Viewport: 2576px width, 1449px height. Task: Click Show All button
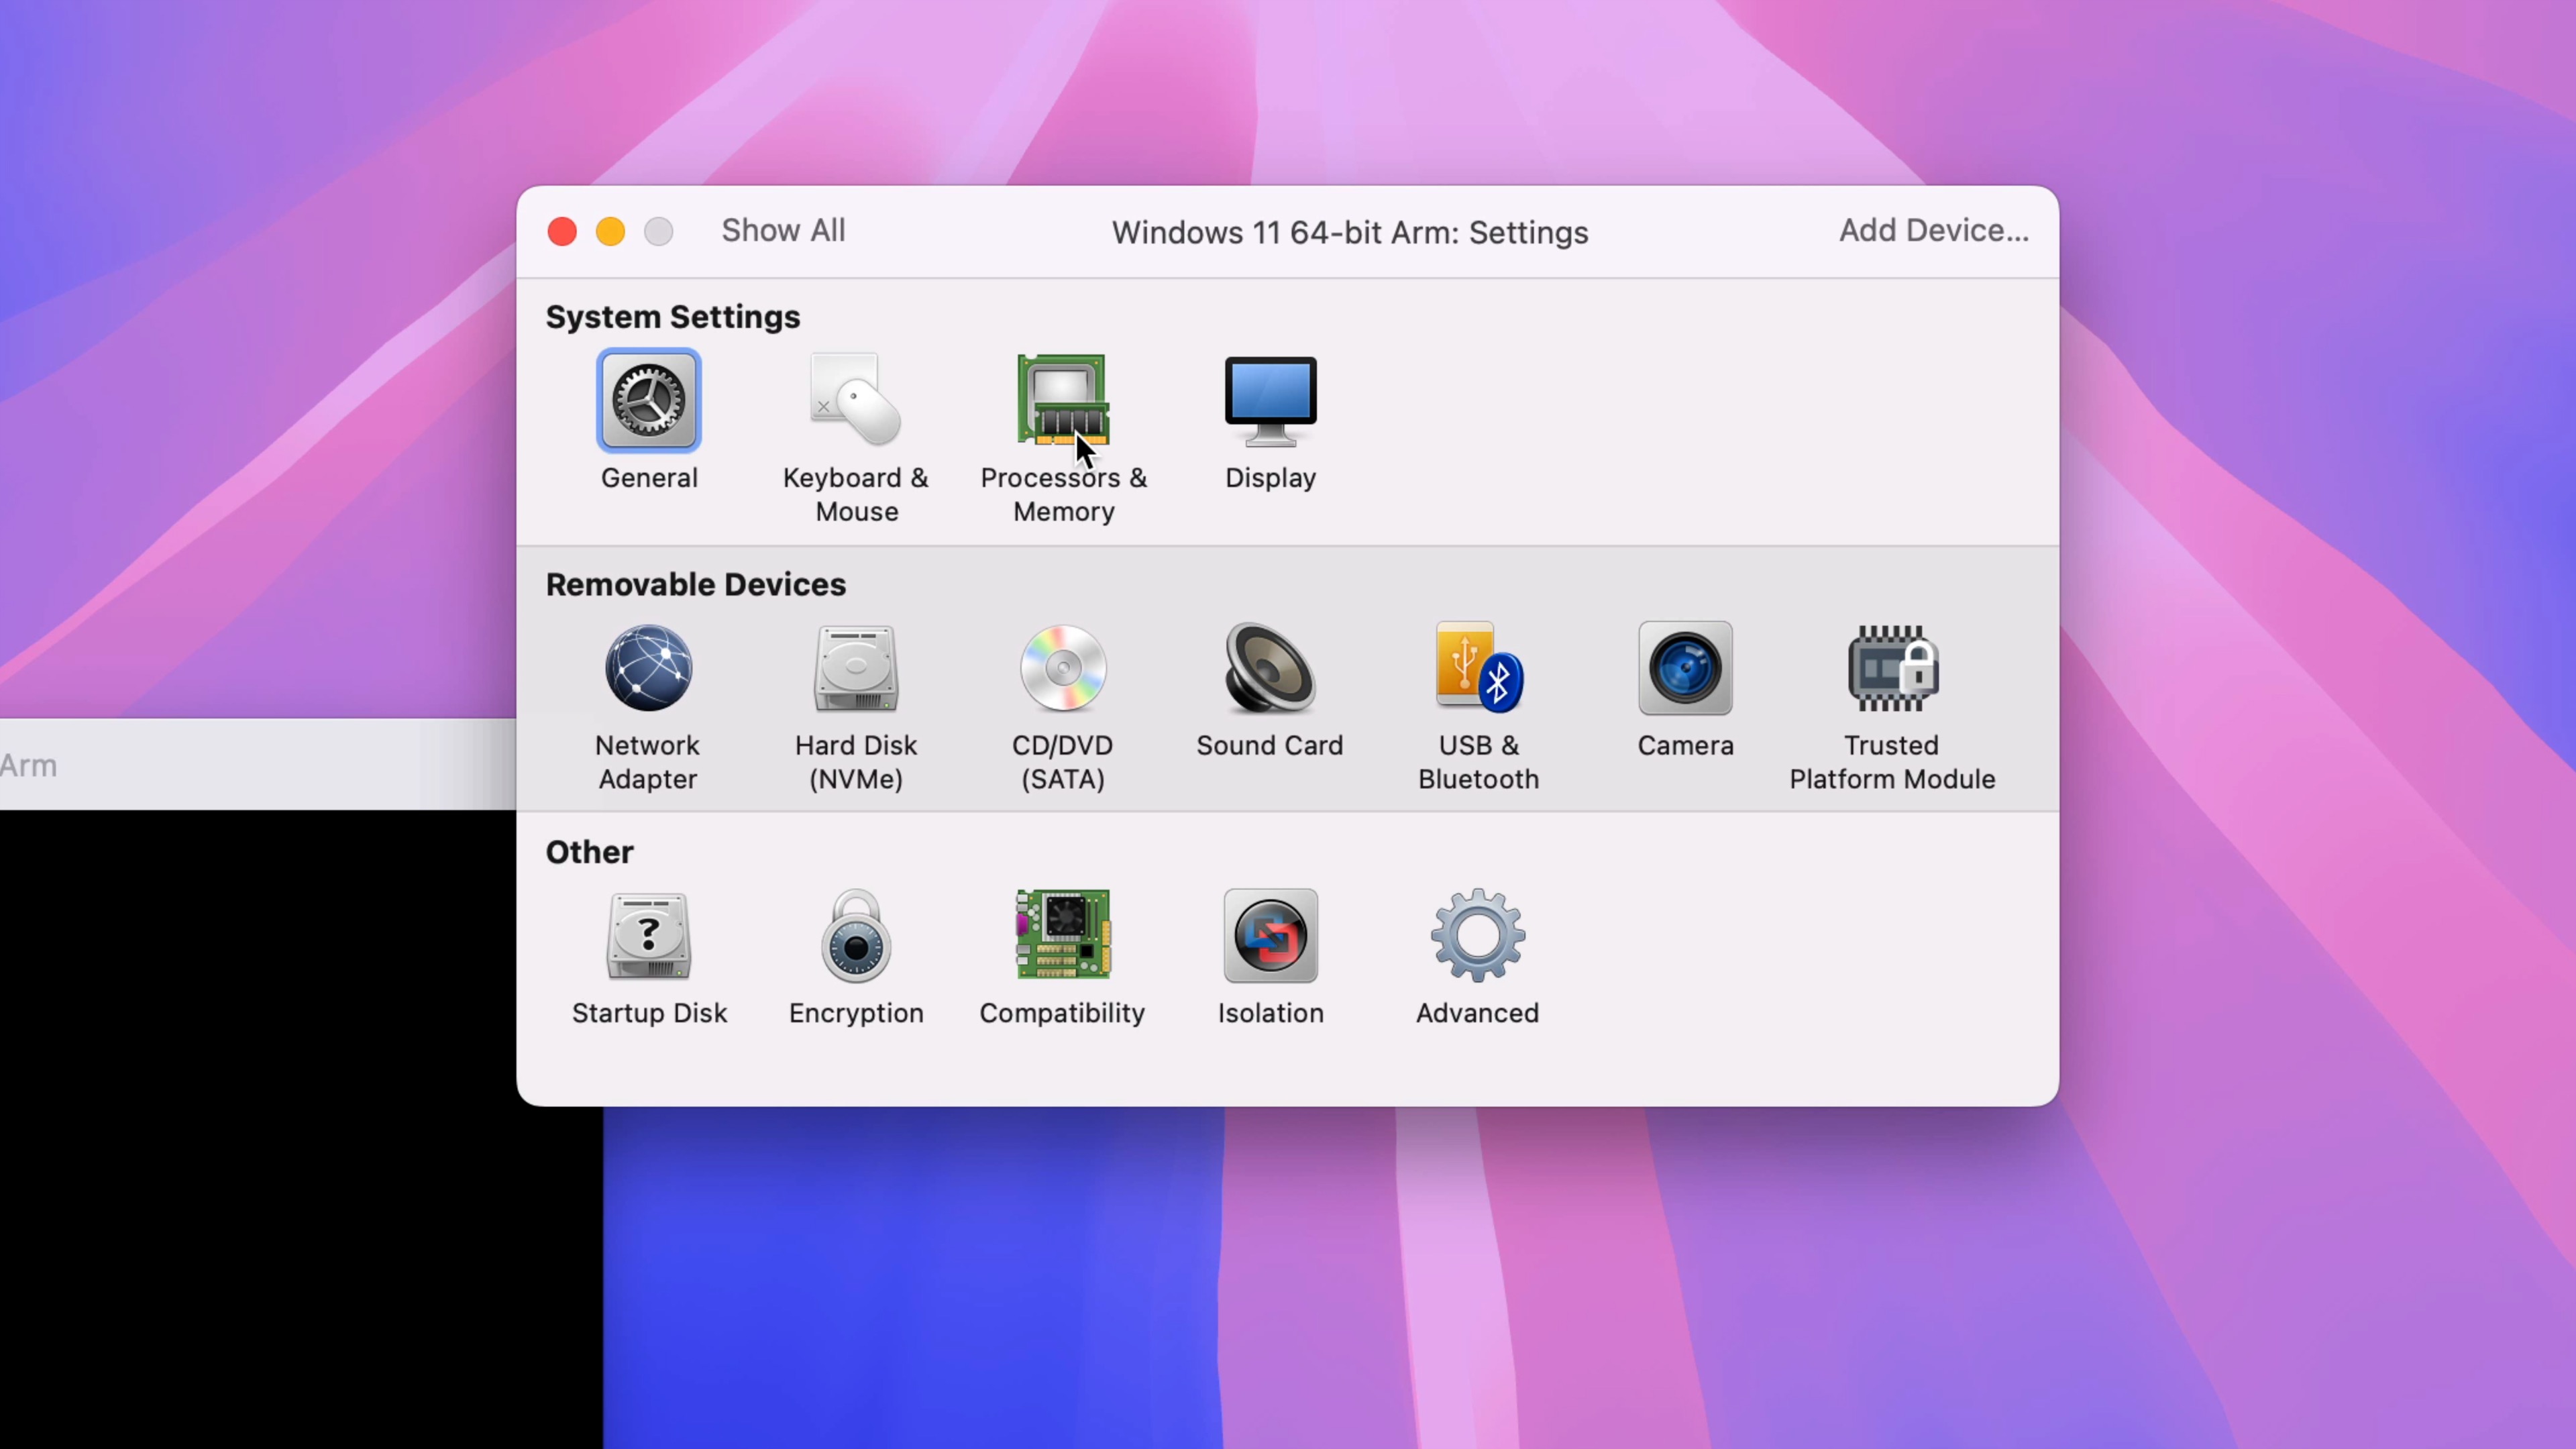pyautogui.click(x=784, y=230)
